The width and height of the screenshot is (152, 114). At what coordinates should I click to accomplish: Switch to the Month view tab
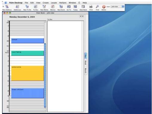85,71
